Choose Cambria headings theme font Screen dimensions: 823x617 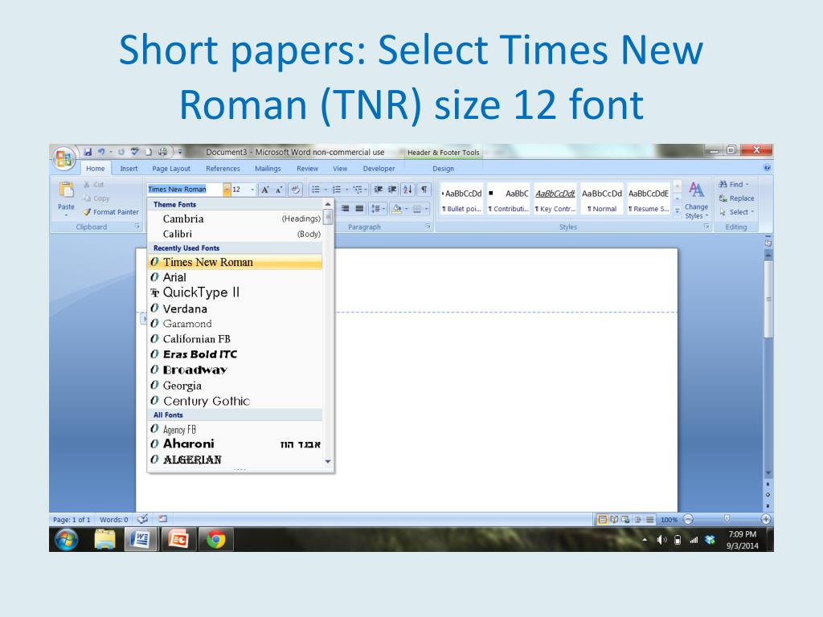[235, 219]
